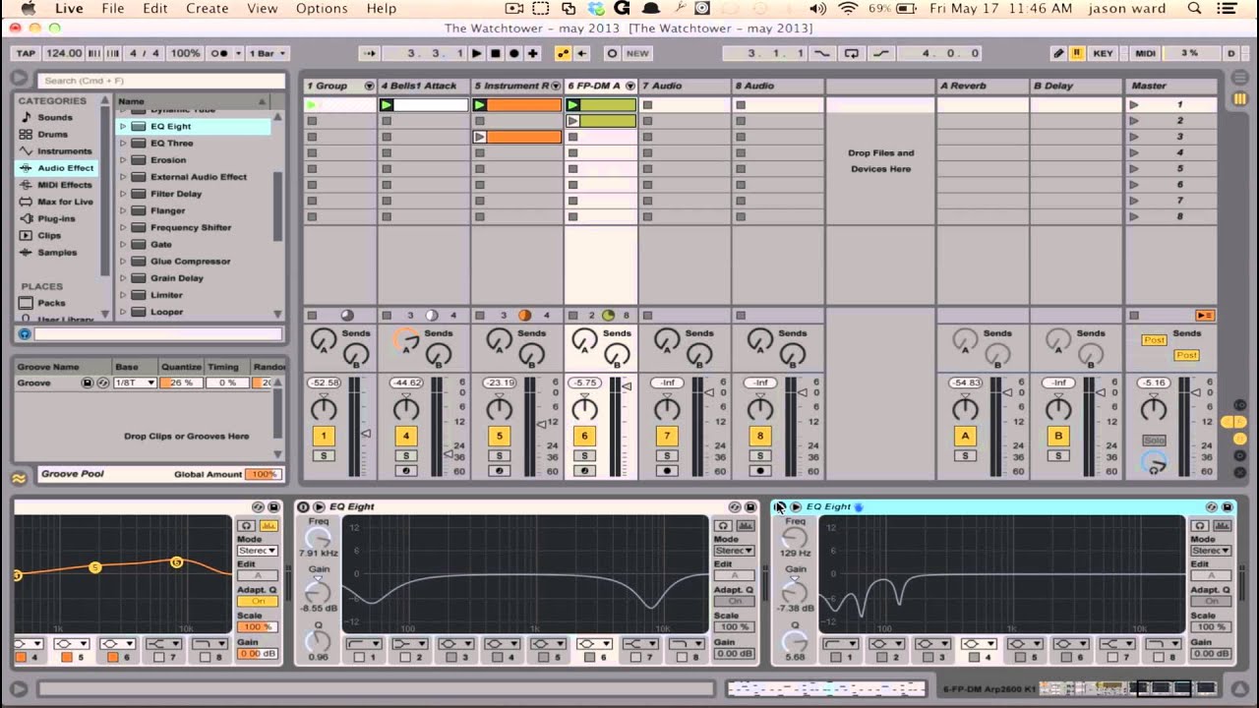
Task: Toggle Draw Mode pencil icon
Action: (x=1058, y=53)
